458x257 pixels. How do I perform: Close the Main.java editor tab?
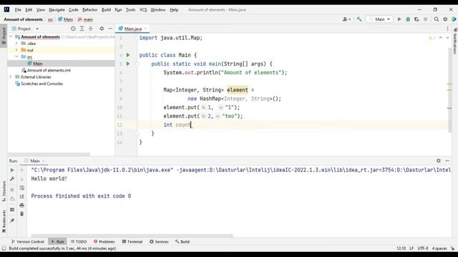[145, 29]
